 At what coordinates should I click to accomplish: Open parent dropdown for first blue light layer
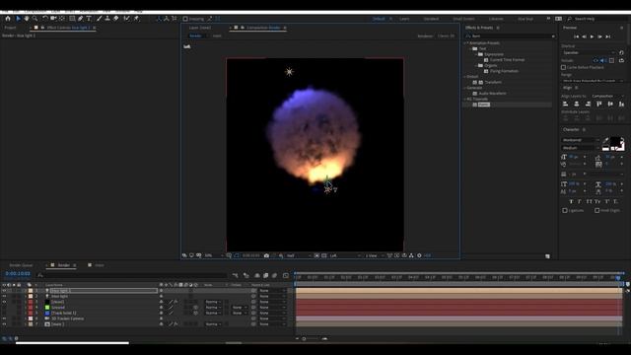pyautogui.click(x=272, y=291)
